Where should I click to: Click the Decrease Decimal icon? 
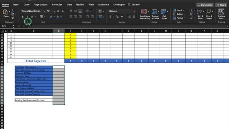[134, 17]
